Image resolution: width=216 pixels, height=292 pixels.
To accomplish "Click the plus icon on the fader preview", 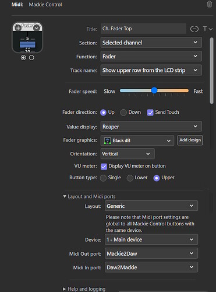I will click(x=18, y=28).
